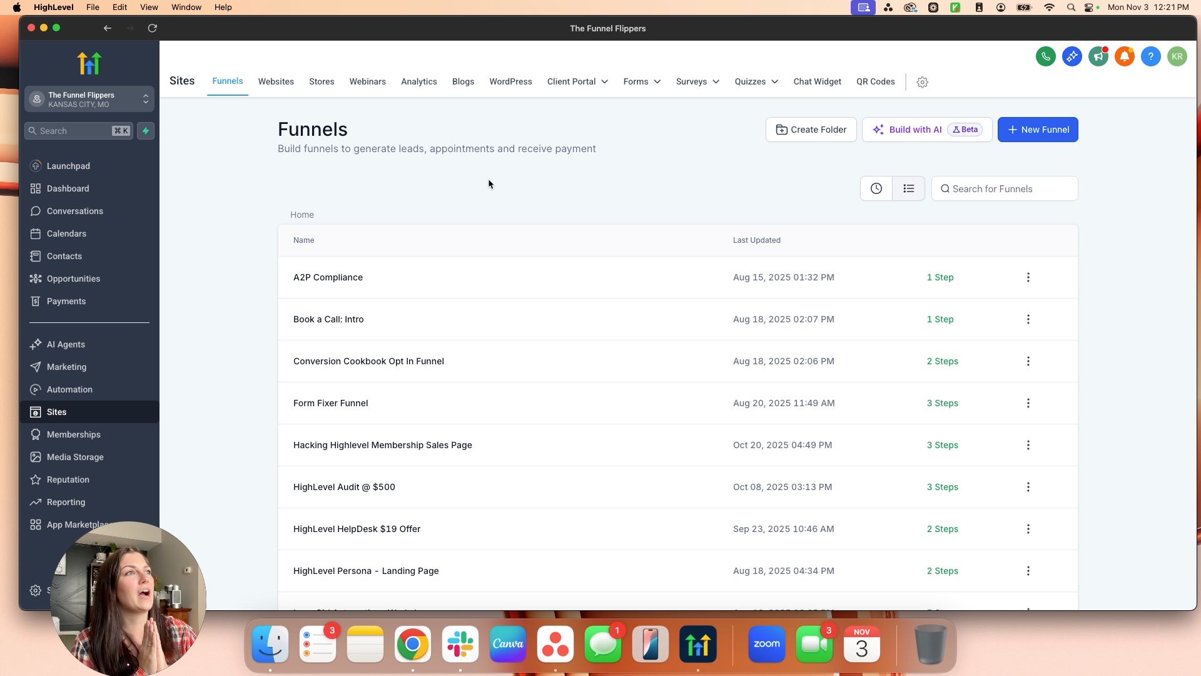Open the help question mark icon

[1150, 56]
